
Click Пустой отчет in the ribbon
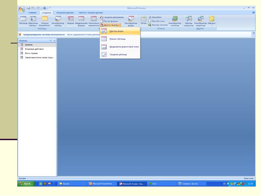tap(157, 21)
